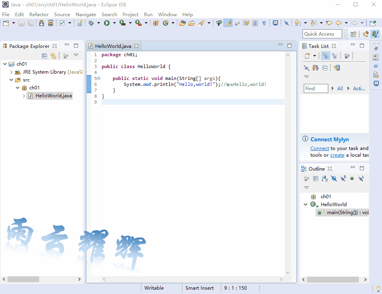
Task: Toggle Link with Editor in Package Explorer
Action: 53,56
